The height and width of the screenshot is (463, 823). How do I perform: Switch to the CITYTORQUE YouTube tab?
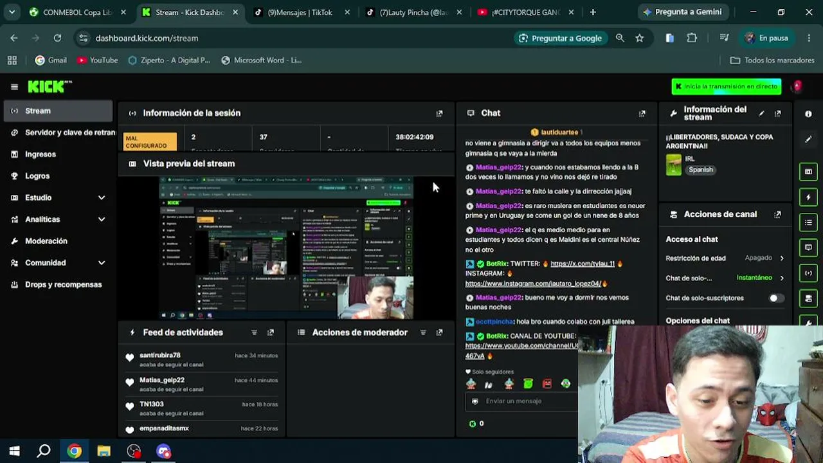pyautogui.click(x=525, y=12)
